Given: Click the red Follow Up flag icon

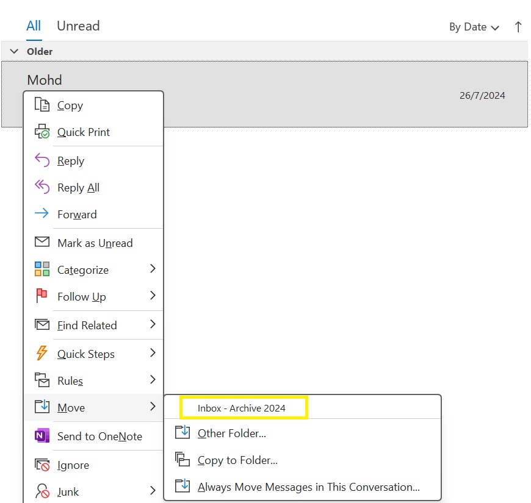Looking at the screenshot, I should click(x=42, y=296).
